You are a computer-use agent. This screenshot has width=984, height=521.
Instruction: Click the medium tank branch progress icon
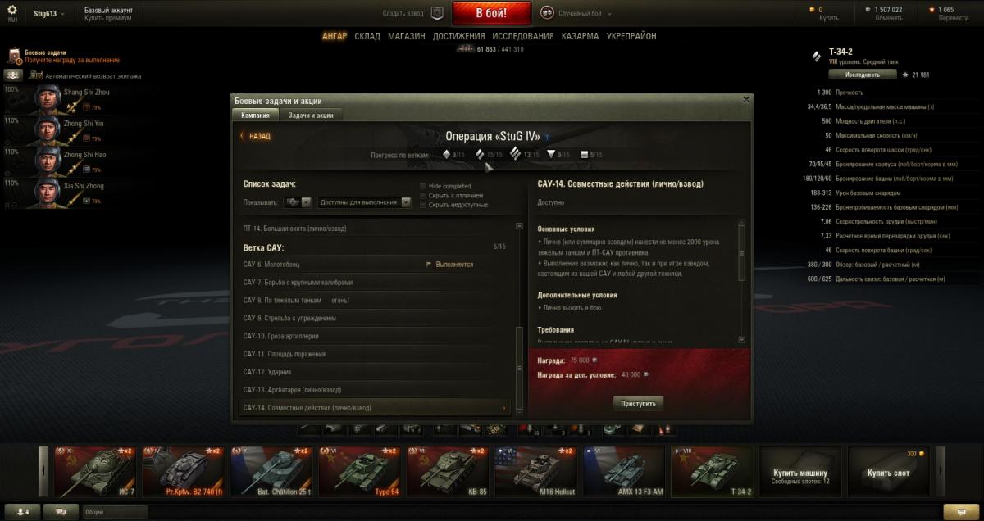[479, 154]
